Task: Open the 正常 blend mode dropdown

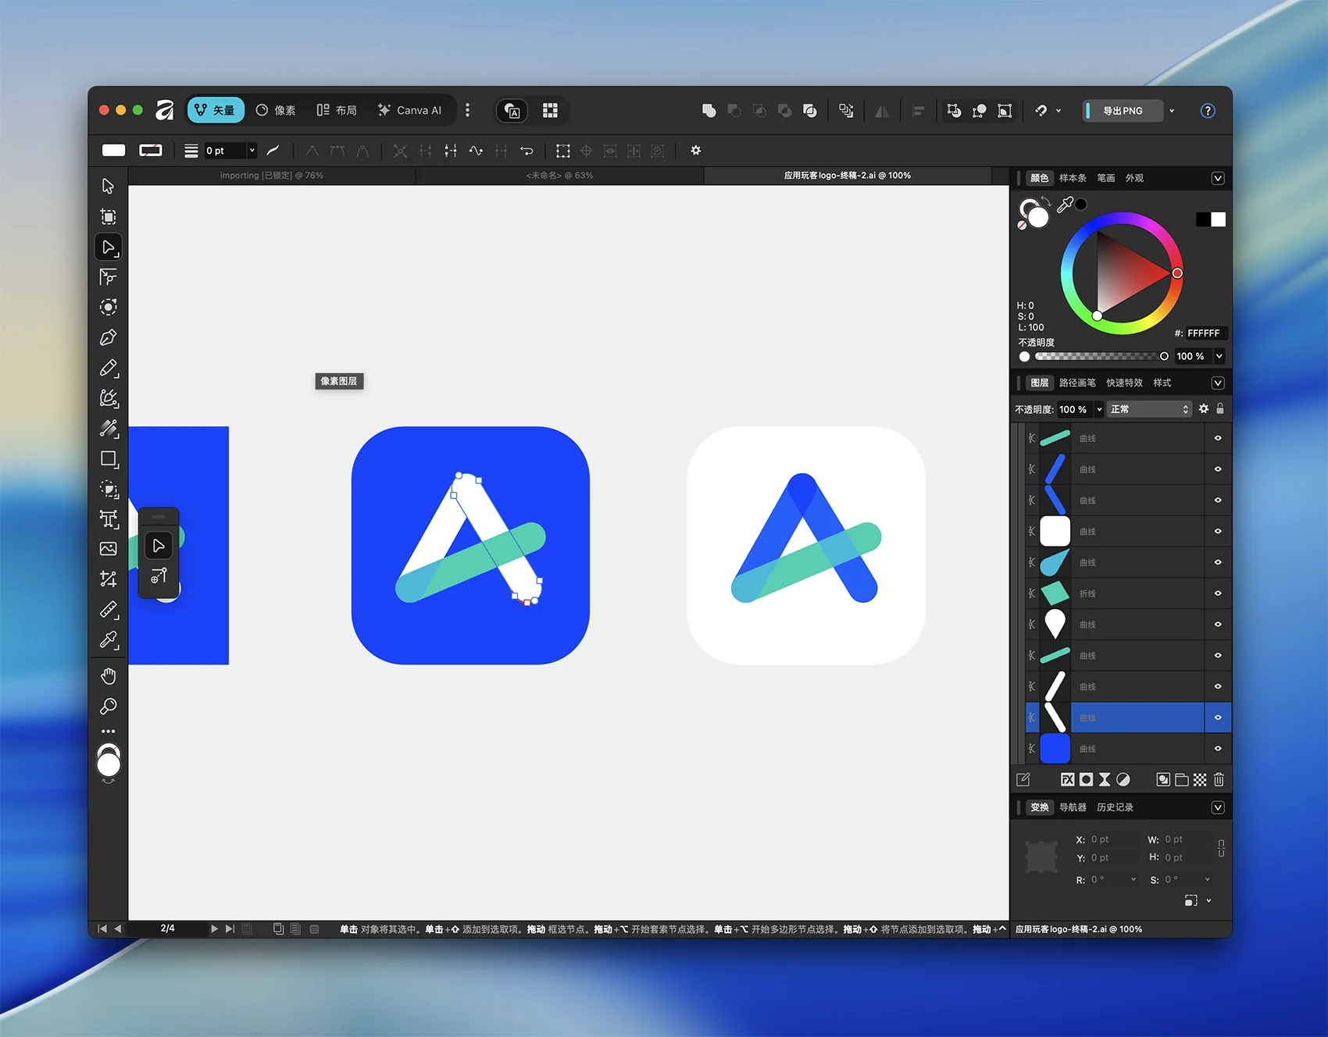Action: (1149, 409)
